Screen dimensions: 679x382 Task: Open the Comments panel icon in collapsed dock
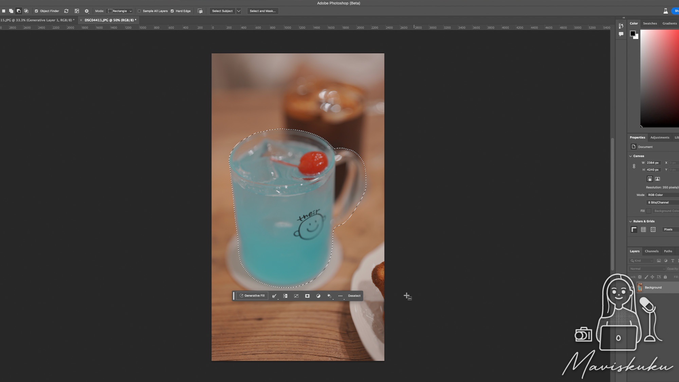click(621, 34)
